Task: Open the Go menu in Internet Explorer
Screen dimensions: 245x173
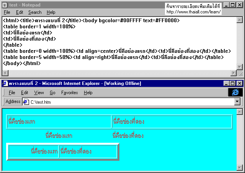Action: pos(52,93)
